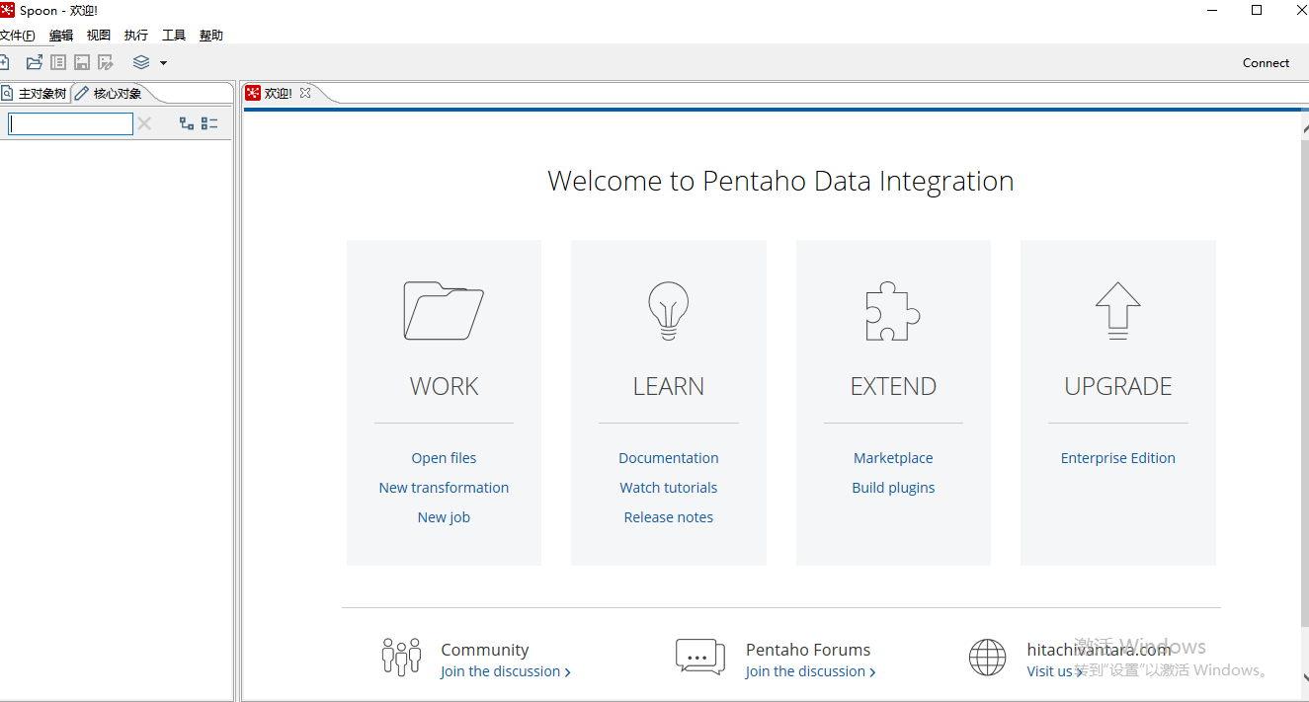Click the New job link
The width and height of the screenshot is (1309, 702).
click(444, 517)
